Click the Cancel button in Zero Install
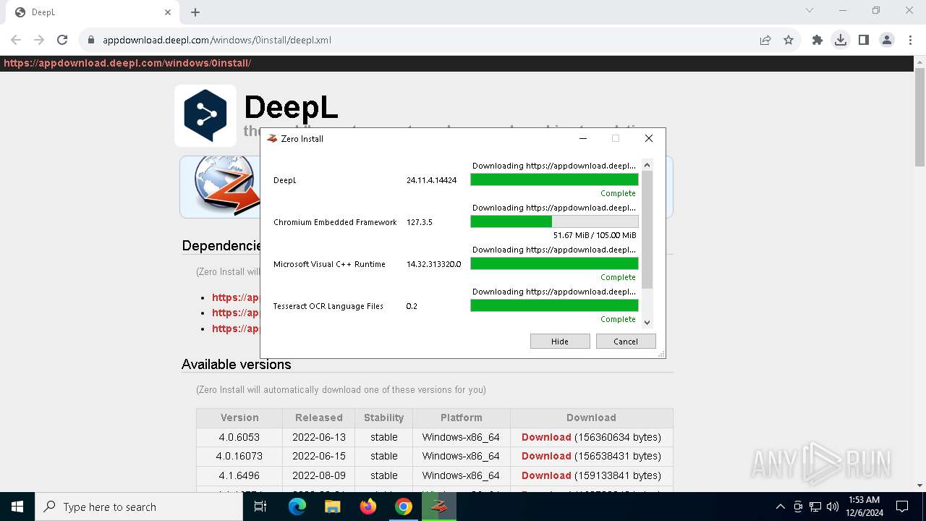This screenshot has height=521, width=926. coord(626,342)
